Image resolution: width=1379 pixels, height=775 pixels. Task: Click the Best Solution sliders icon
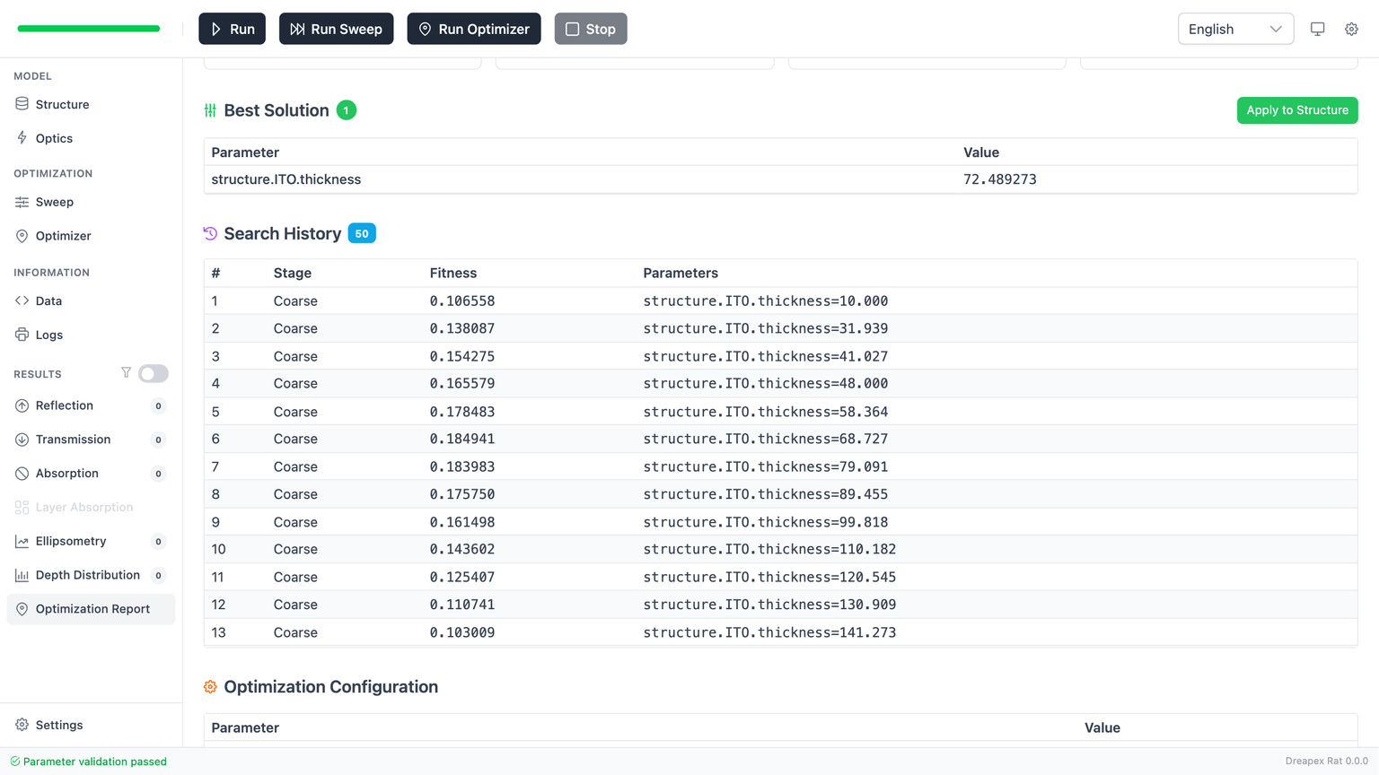point(210,110)
